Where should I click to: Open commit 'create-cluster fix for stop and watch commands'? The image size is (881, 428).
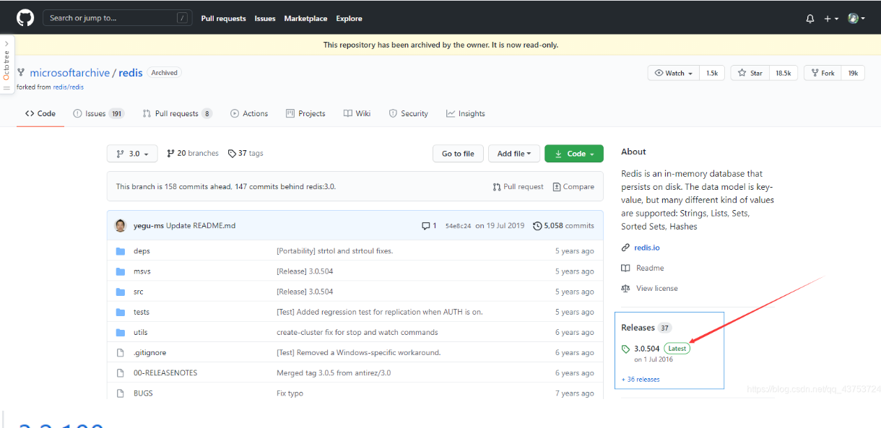coord(357,332)
